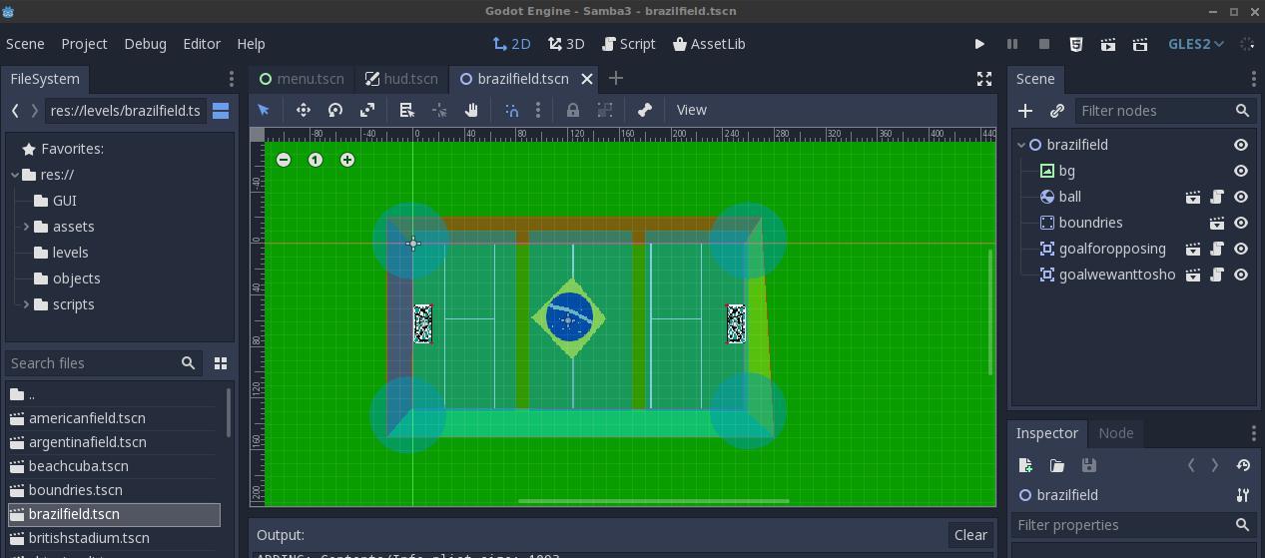Click the horizontal viewport scrollbar
This screenshot has height=558, width=1265.
(654, 501)
